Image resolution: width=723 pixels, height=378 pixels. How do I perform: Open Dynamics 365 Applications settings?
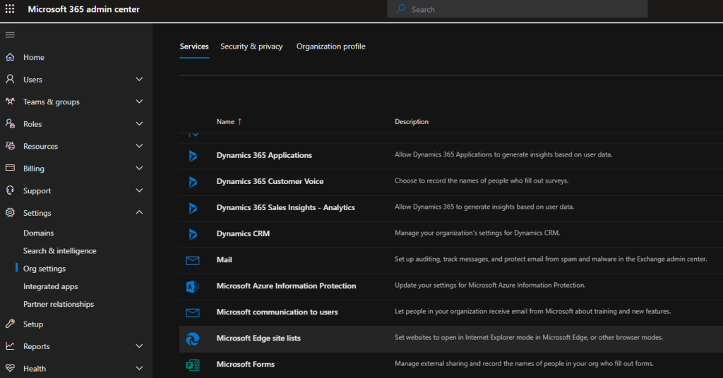(x=264, y=155)
